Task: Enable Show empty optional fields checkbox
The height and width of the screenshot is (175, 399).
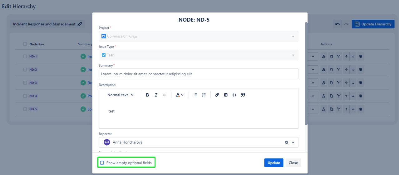Action: point(102,163)
